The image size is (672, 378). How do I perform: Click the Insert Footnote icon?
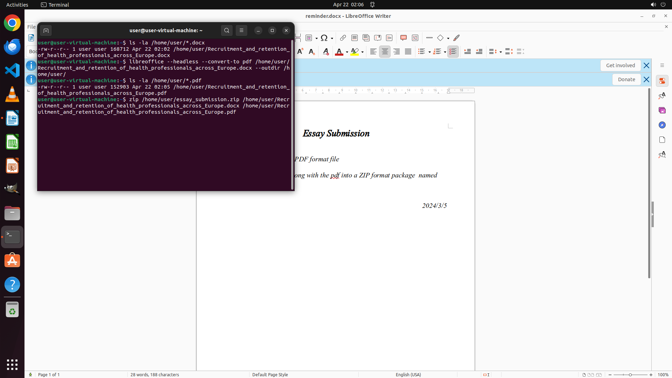pyautogui.click(x=355, y=38)
